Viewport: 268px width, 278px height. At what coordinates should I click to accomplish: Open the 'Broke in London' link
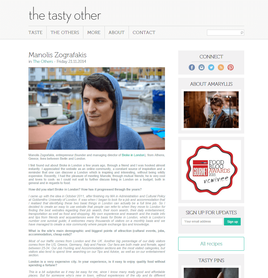point(133,155)
